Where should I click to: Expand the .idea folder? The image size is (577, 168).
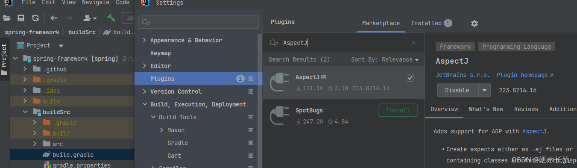25,91
